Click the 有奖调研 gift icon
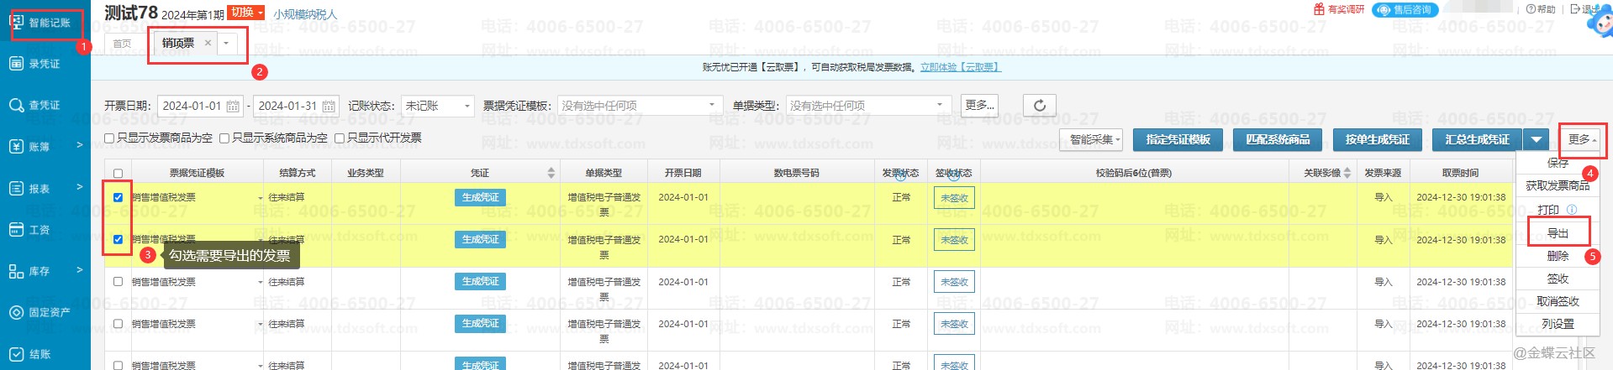Screen dimensions: 1613x370 [1319, 9]
